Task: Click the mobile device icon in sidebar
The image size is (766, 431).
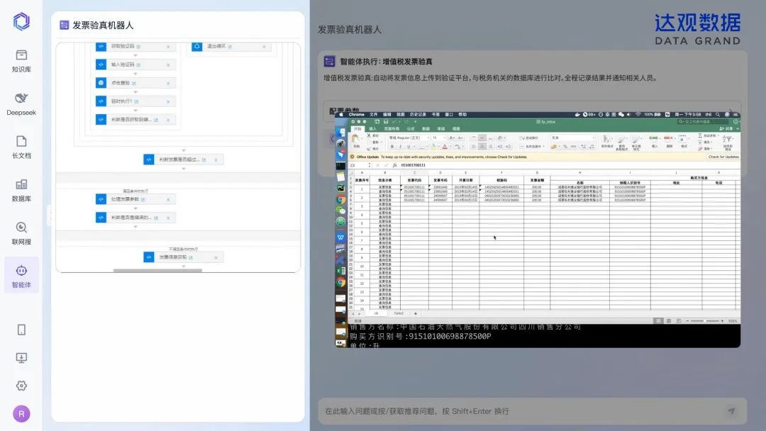Action: click(x=21, y=330)
